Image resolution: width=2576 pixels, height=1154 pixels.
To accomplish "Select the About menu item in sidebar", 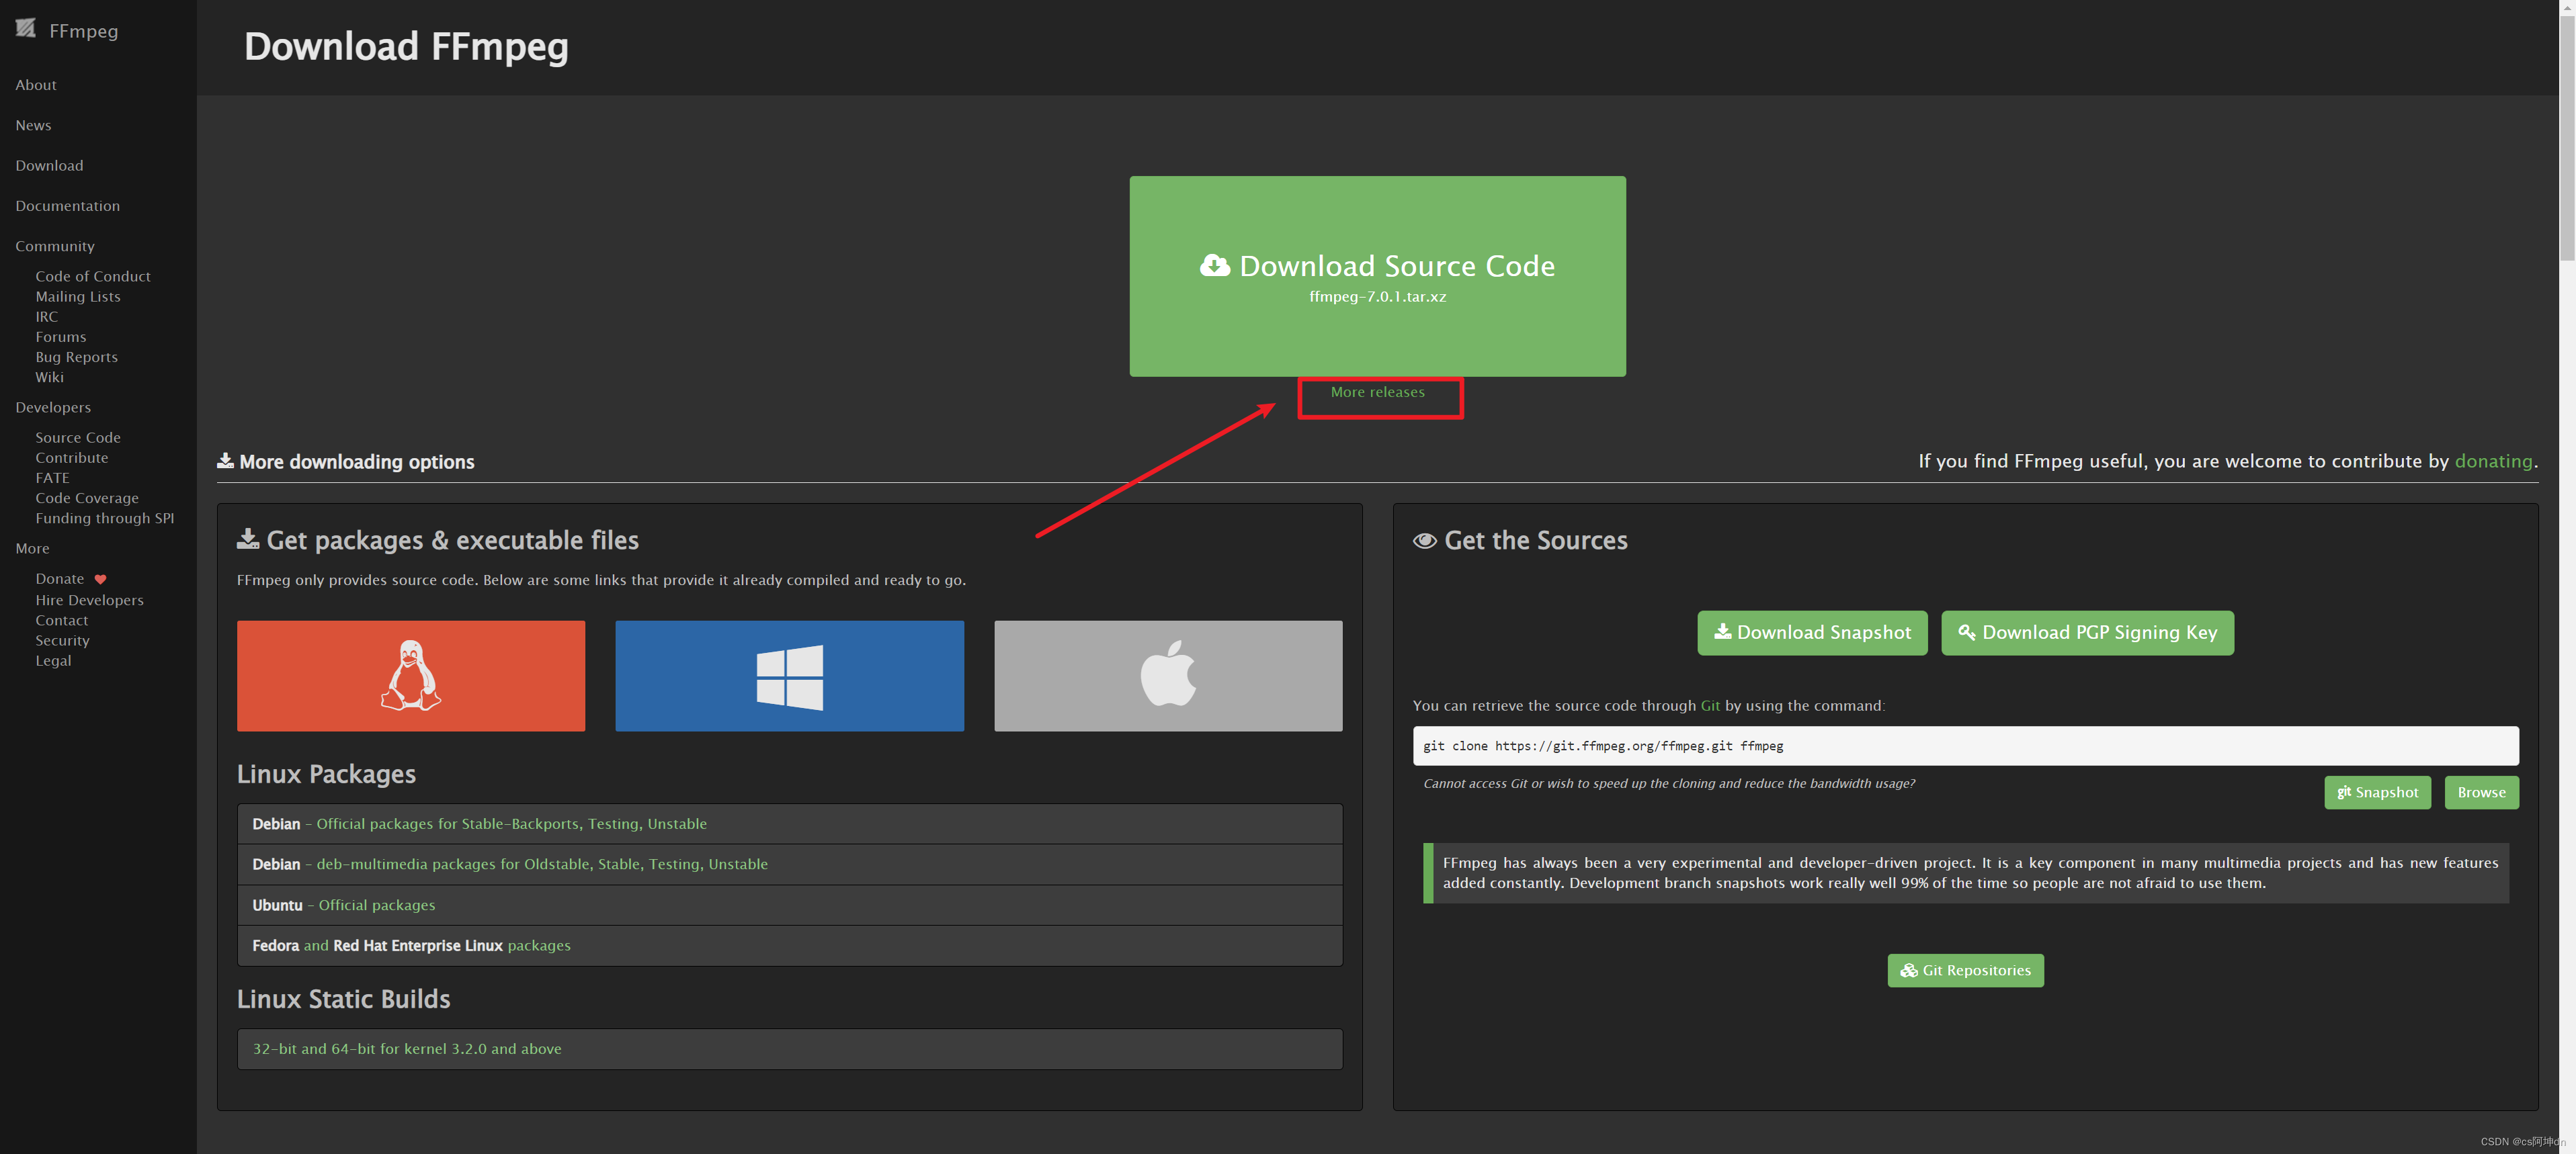I will pos(34,84).
